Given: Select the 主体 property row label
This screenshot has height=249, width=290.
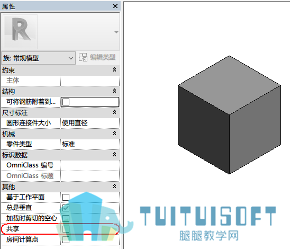Looking at the screenshot, I should point(13,81).
